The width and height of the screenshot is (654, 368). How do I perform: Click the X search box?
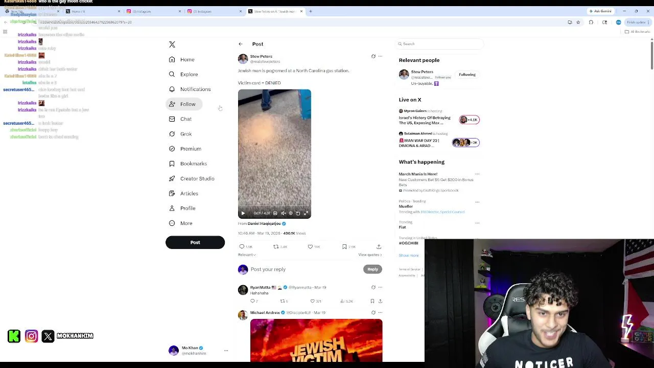(439, 44)
